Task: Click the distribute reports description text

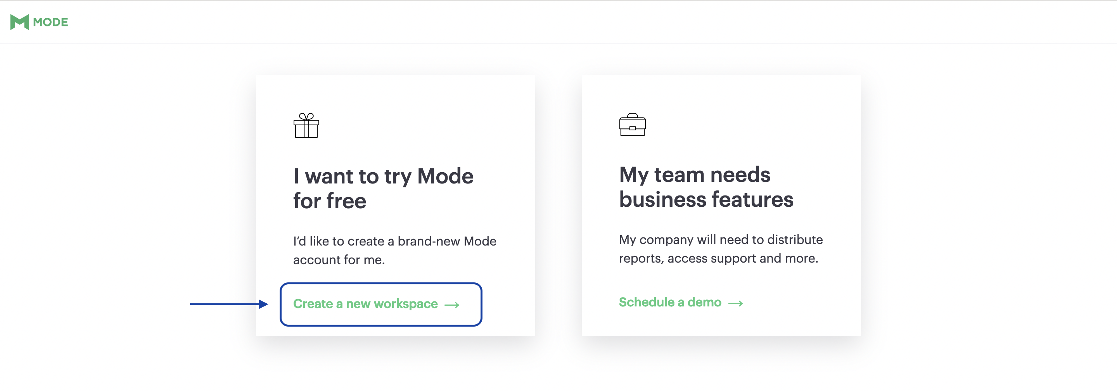Action: 721,249
